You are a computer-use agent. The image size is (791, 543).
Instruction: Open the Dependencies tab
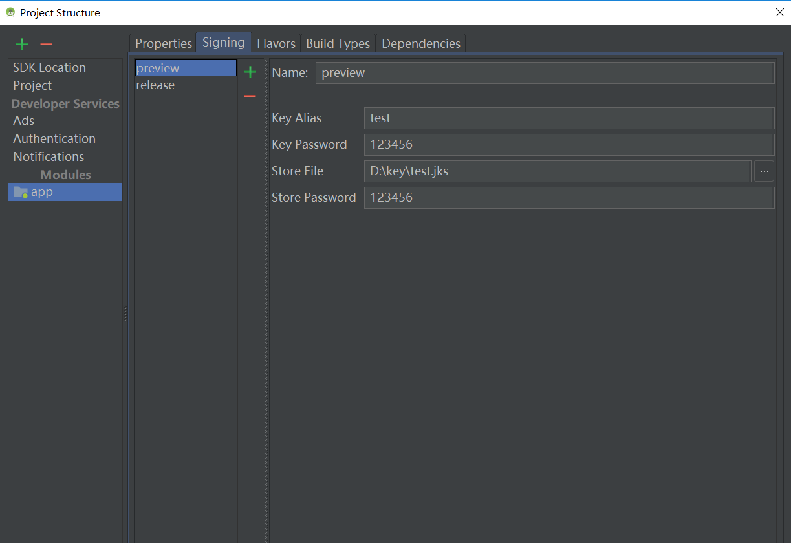coord(421,43)
